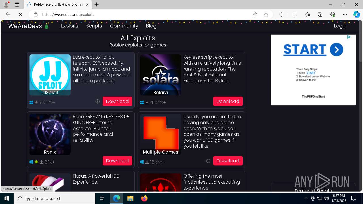363x204 pixels.
Task: Launch Firefox from the taskbar
Action: (x=144, y=198)
